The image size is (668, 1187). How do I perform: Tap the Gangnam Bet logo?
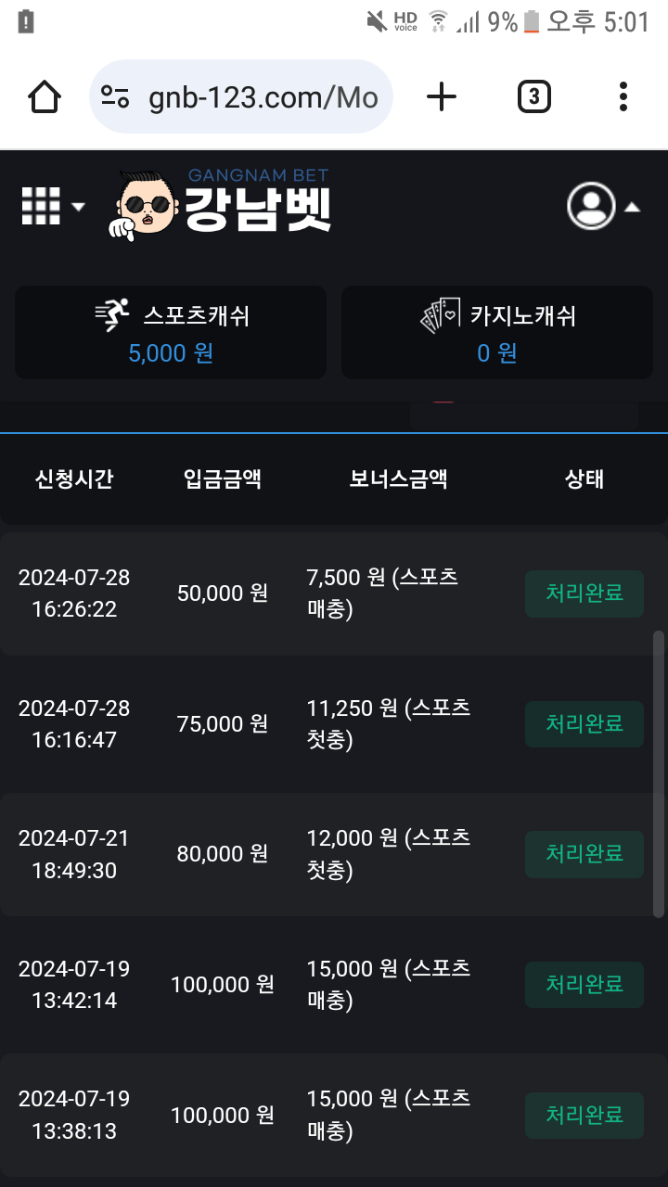223,204
